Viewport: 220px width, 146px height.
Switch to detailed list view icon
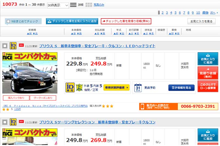tap(73, 5)
